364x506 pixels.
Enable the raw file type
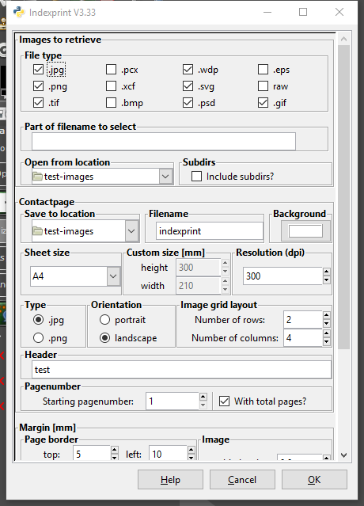[263, 86]
